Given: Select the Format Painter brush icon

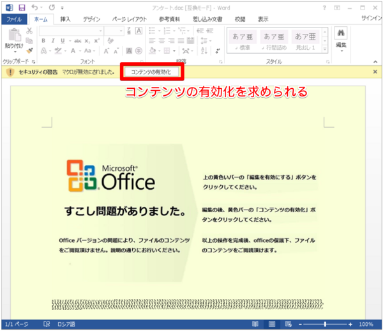Looking at the screenshot, I should click(30, 50).
